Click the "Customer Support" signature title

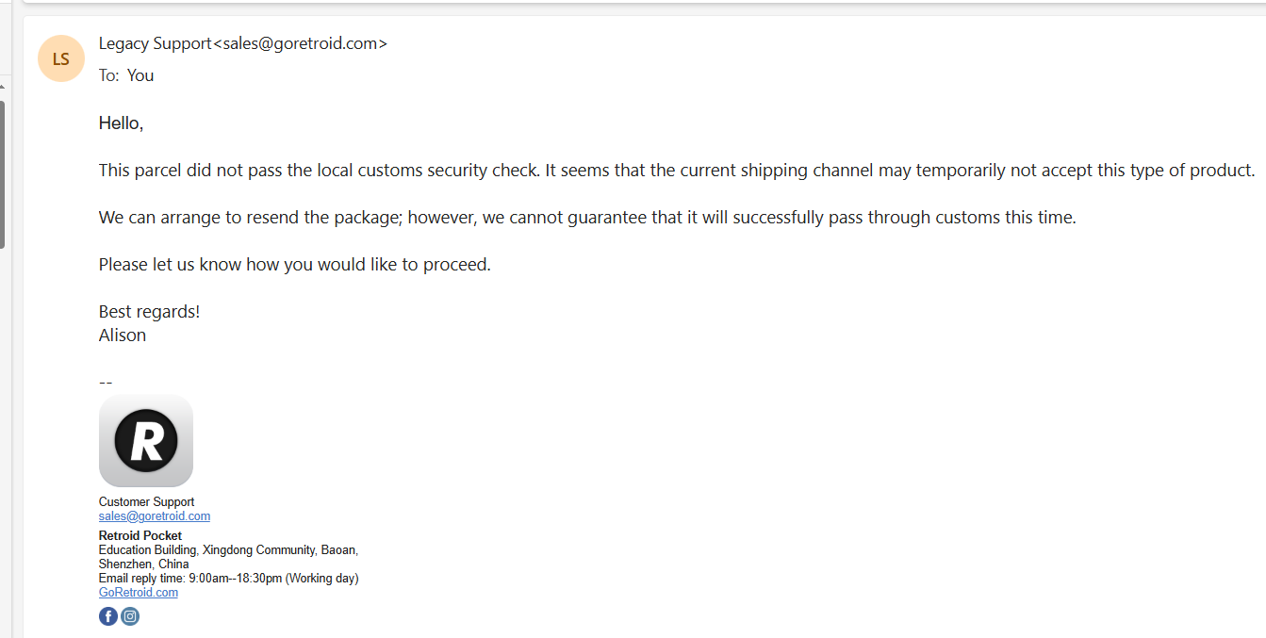[x=147, y=502]
